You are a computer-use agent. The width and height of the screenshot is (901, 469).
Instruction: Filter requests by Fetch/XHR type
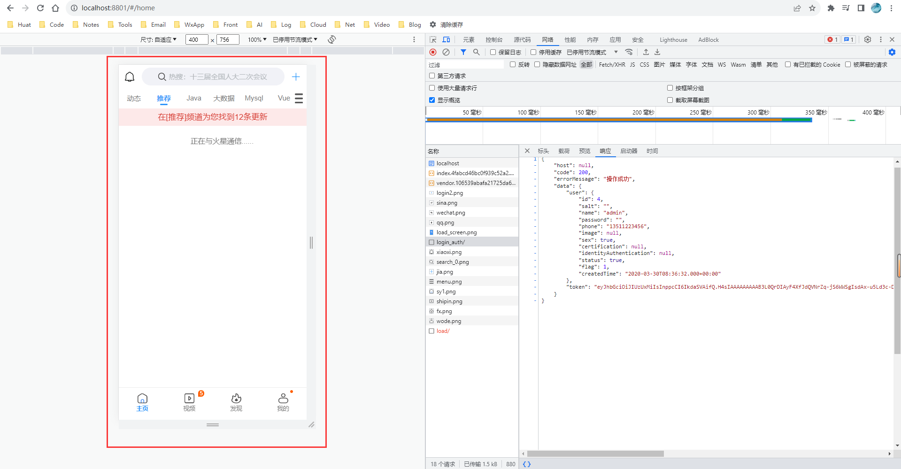pyautogui.click(x=612, y=65)
